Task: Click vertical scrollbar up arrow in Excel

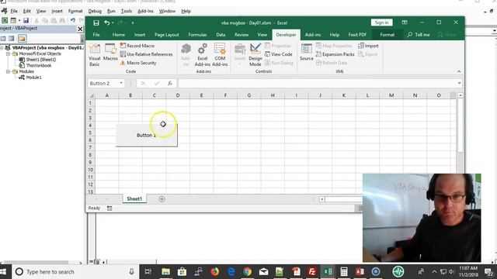Action: (461, 95)
